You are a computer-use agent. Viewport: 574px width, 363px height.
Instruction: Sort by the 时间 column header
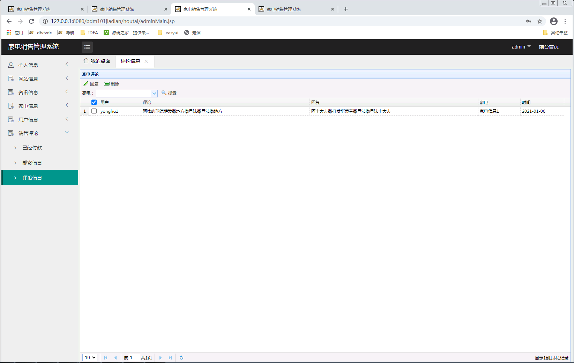pos(542,102)
